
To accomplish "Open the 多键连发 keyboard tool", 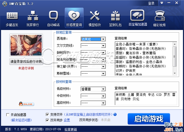I will click(12, 19).
